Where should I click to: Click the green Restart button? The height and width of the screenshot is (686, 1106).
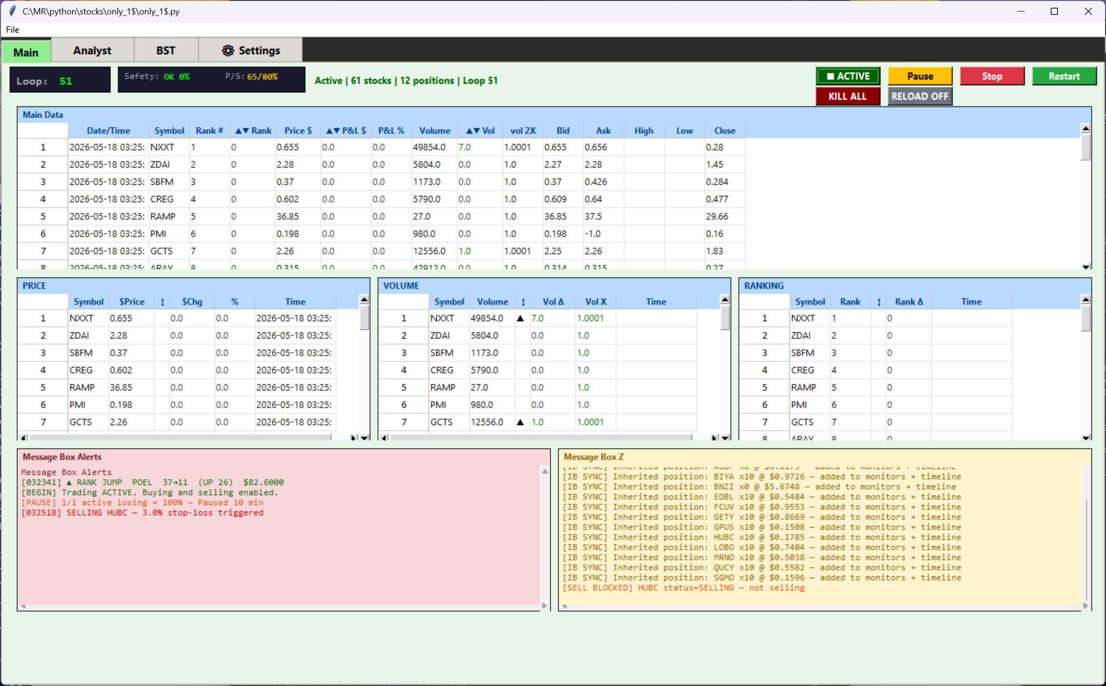[x=1064, y=76]
